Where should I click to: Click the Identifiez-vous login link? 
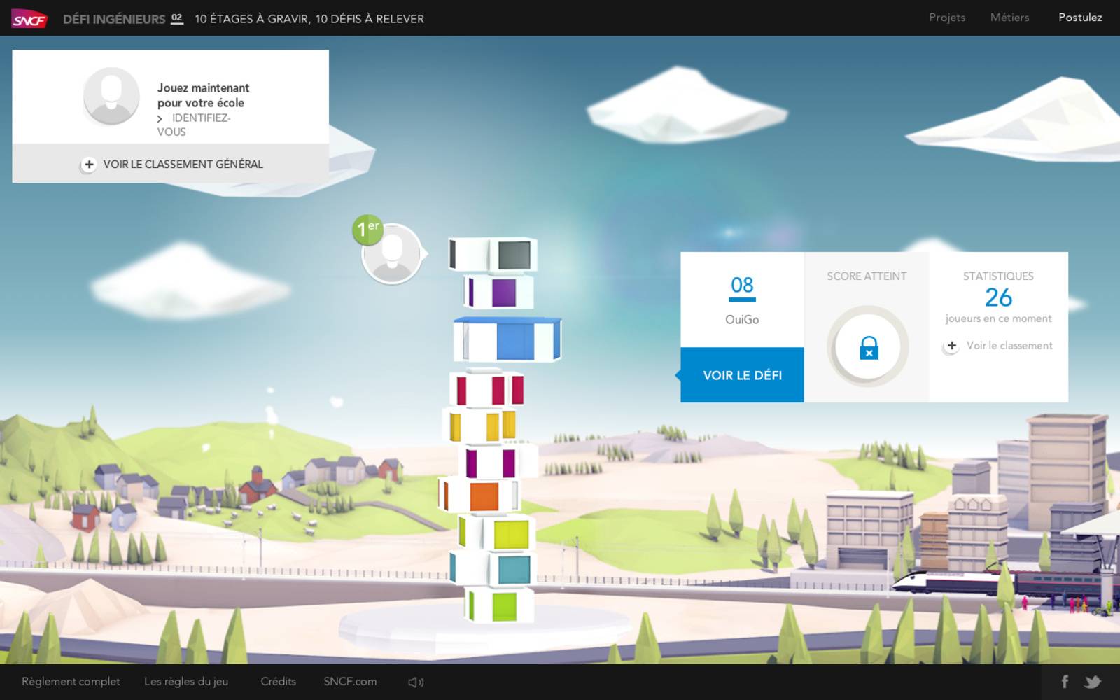[x=194, y=125]
